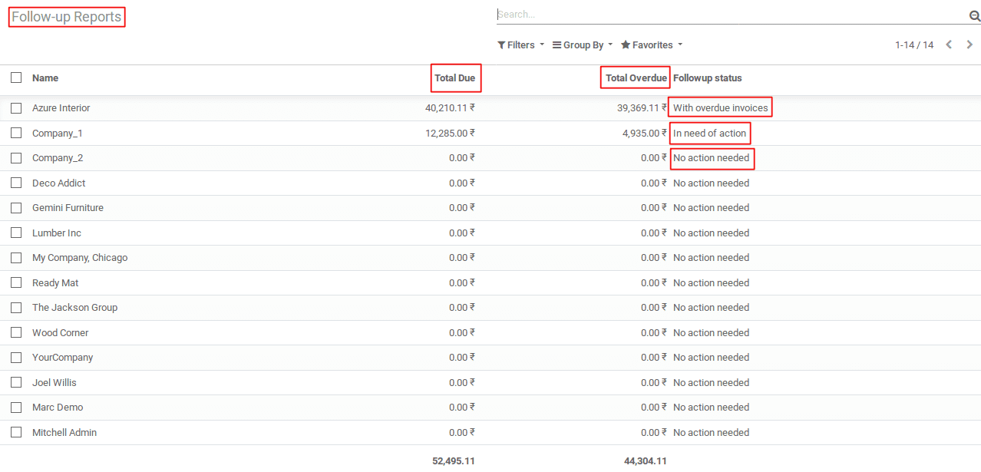Check the Lumber Inc row checkbox

pos(16,233)
